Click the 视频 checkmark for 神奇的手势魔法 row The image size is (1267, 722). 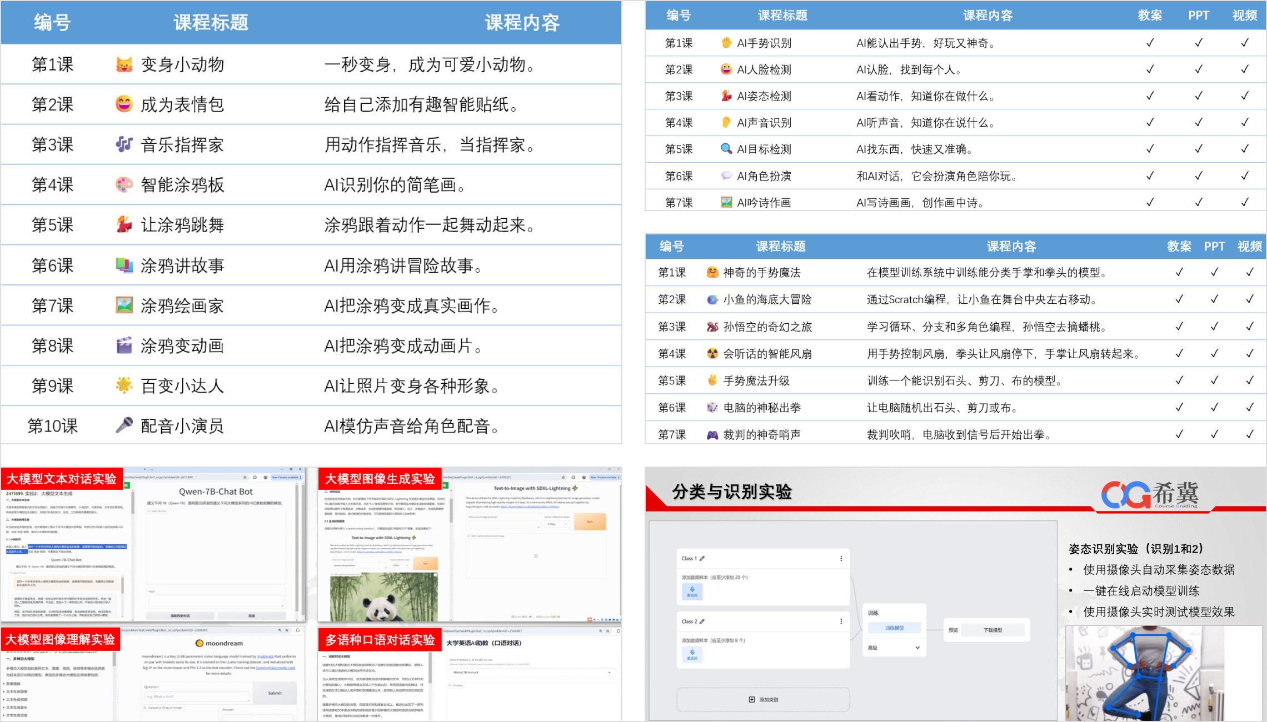point(1249,272)
